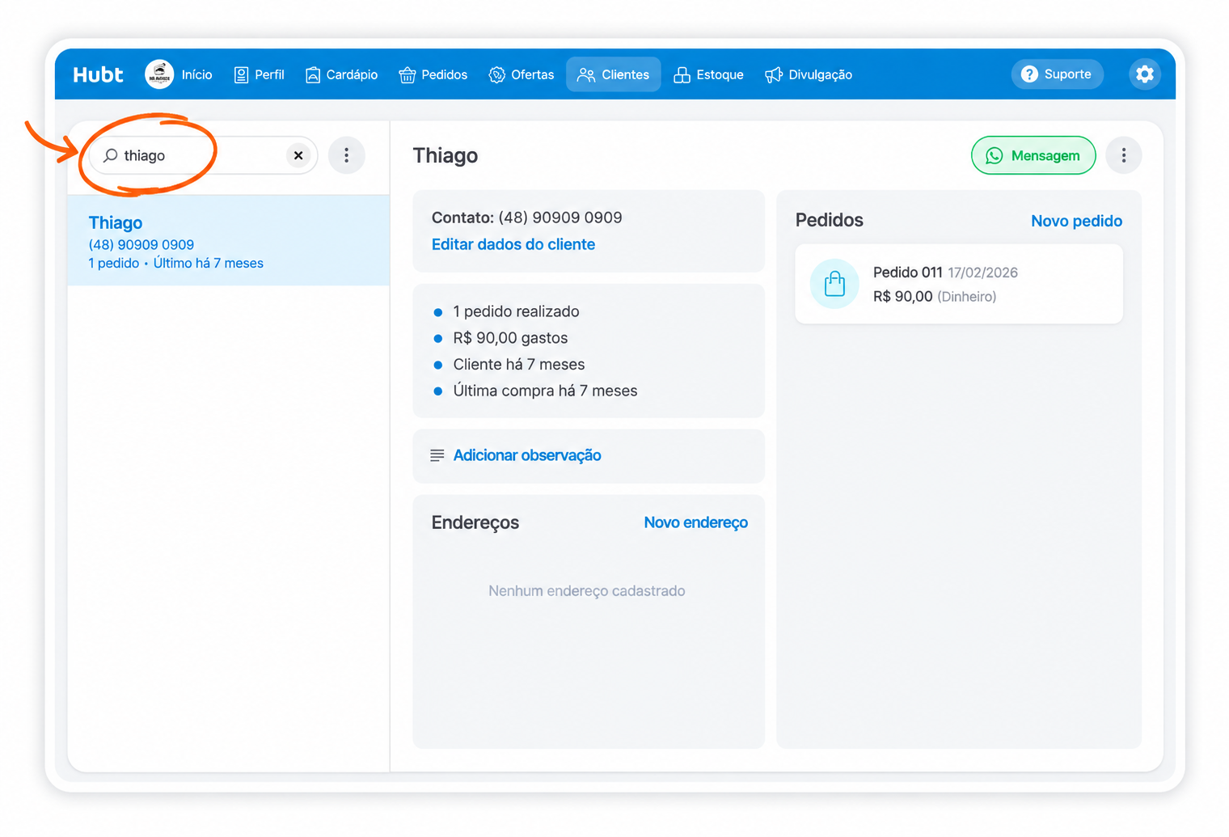
Task: Go to the Ofertas tab
Action: (522, 74)
